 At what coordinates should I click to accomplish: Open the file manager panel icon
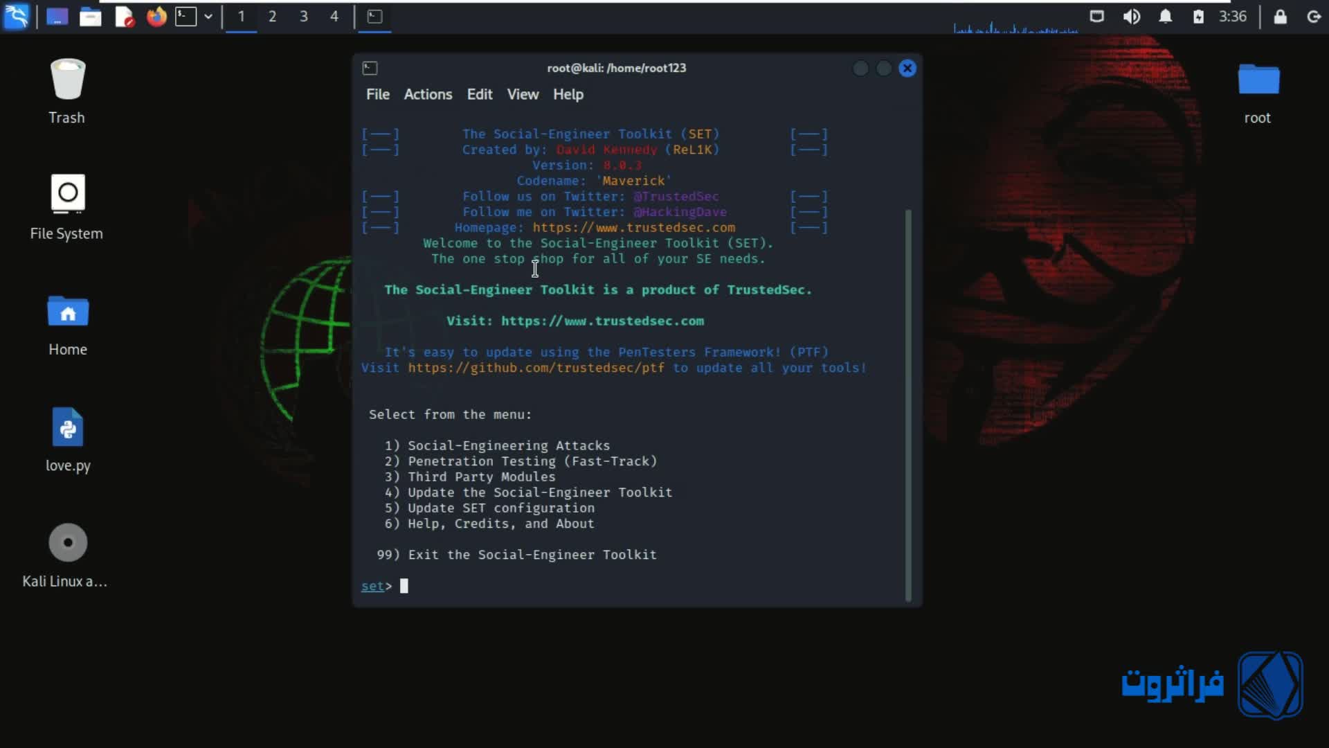(91, 17)
